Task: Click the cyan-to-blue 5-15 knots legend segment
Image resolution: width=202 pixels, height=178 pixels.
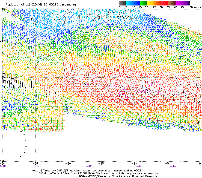Action: (133, 3)
